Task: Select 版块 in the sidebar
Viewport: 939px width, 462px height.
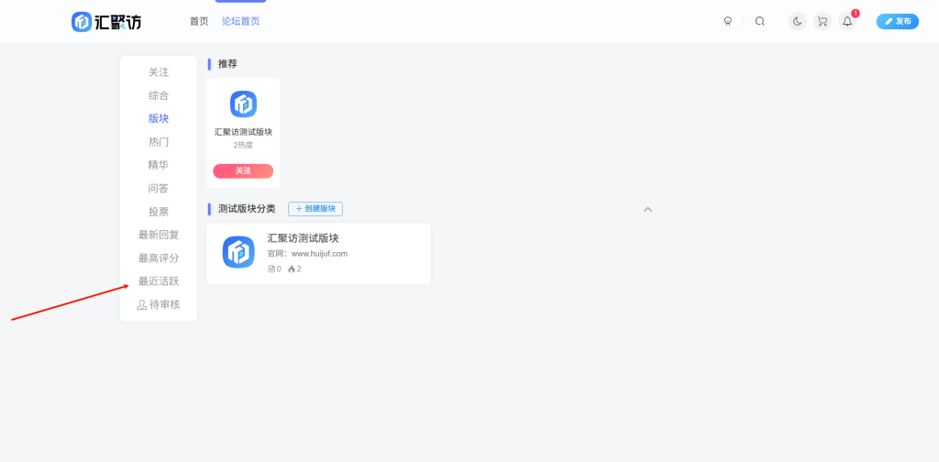Action: [x=159, y=118]
